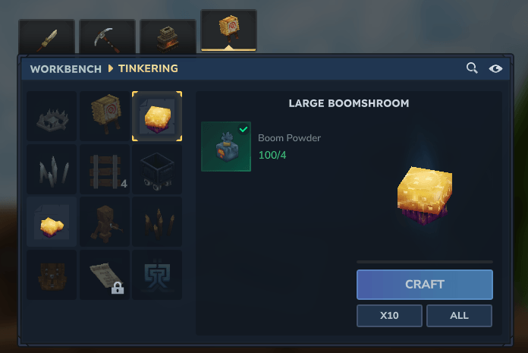Switch to the pickaxe tools tab
Viewport: 528px width, 353px height.
point(107,36)
